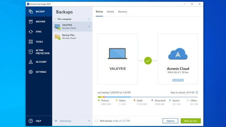Screen dimensions: 226x127
Task: Click the blue System legend dot
Action: pos(170,100)
